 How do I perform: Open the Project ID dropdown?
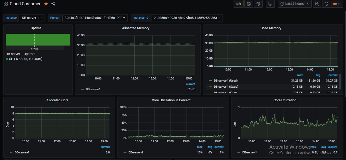95,18
